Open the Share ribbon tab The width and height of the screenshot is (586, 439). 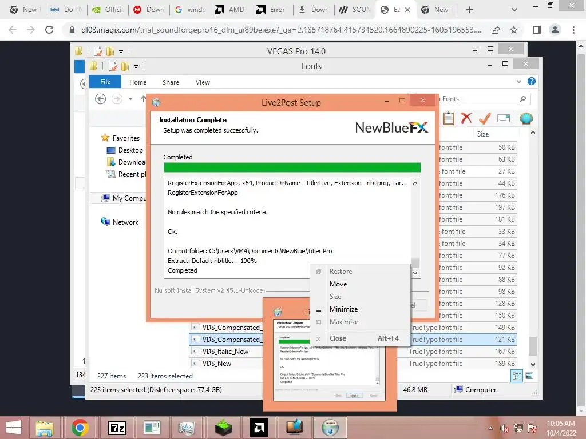tap(171, 82)
